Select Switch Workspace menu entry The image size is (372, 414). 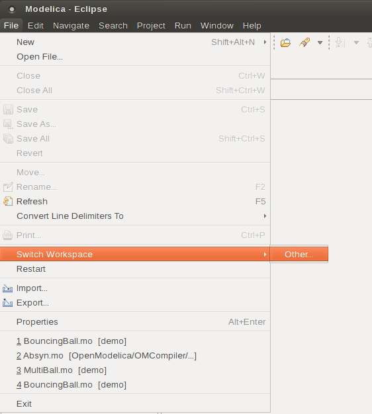(135, 254)
